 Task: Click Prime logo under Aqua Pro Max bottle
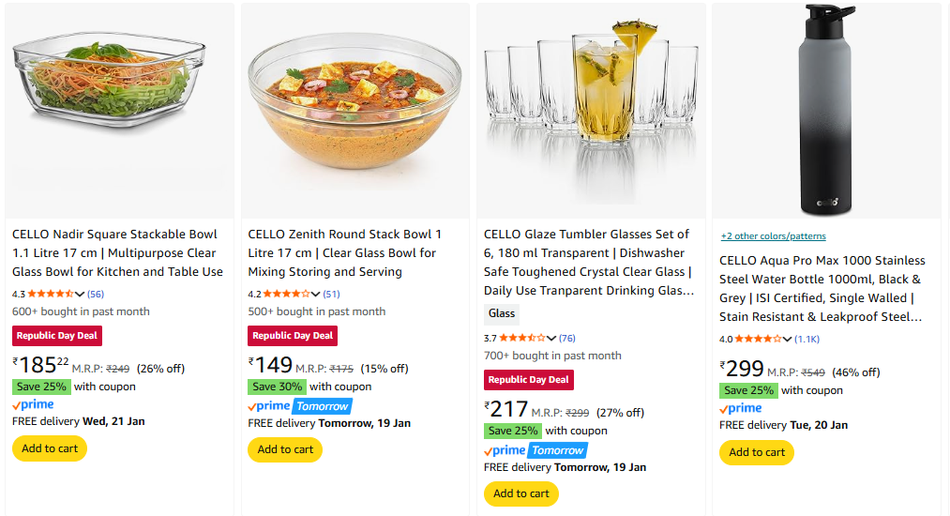tap(740, 409)
